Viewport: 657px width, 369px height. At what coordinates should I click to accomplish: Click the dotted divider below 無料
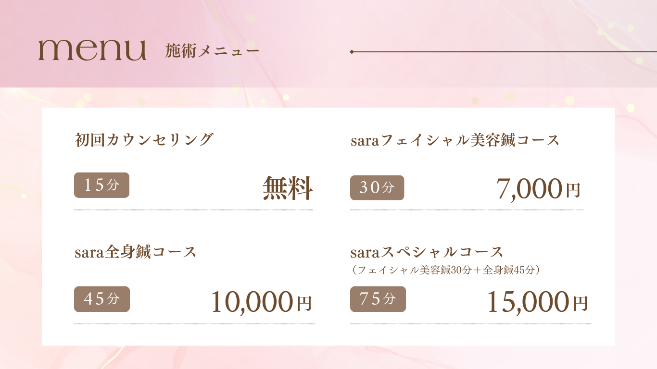coord(193,210)
